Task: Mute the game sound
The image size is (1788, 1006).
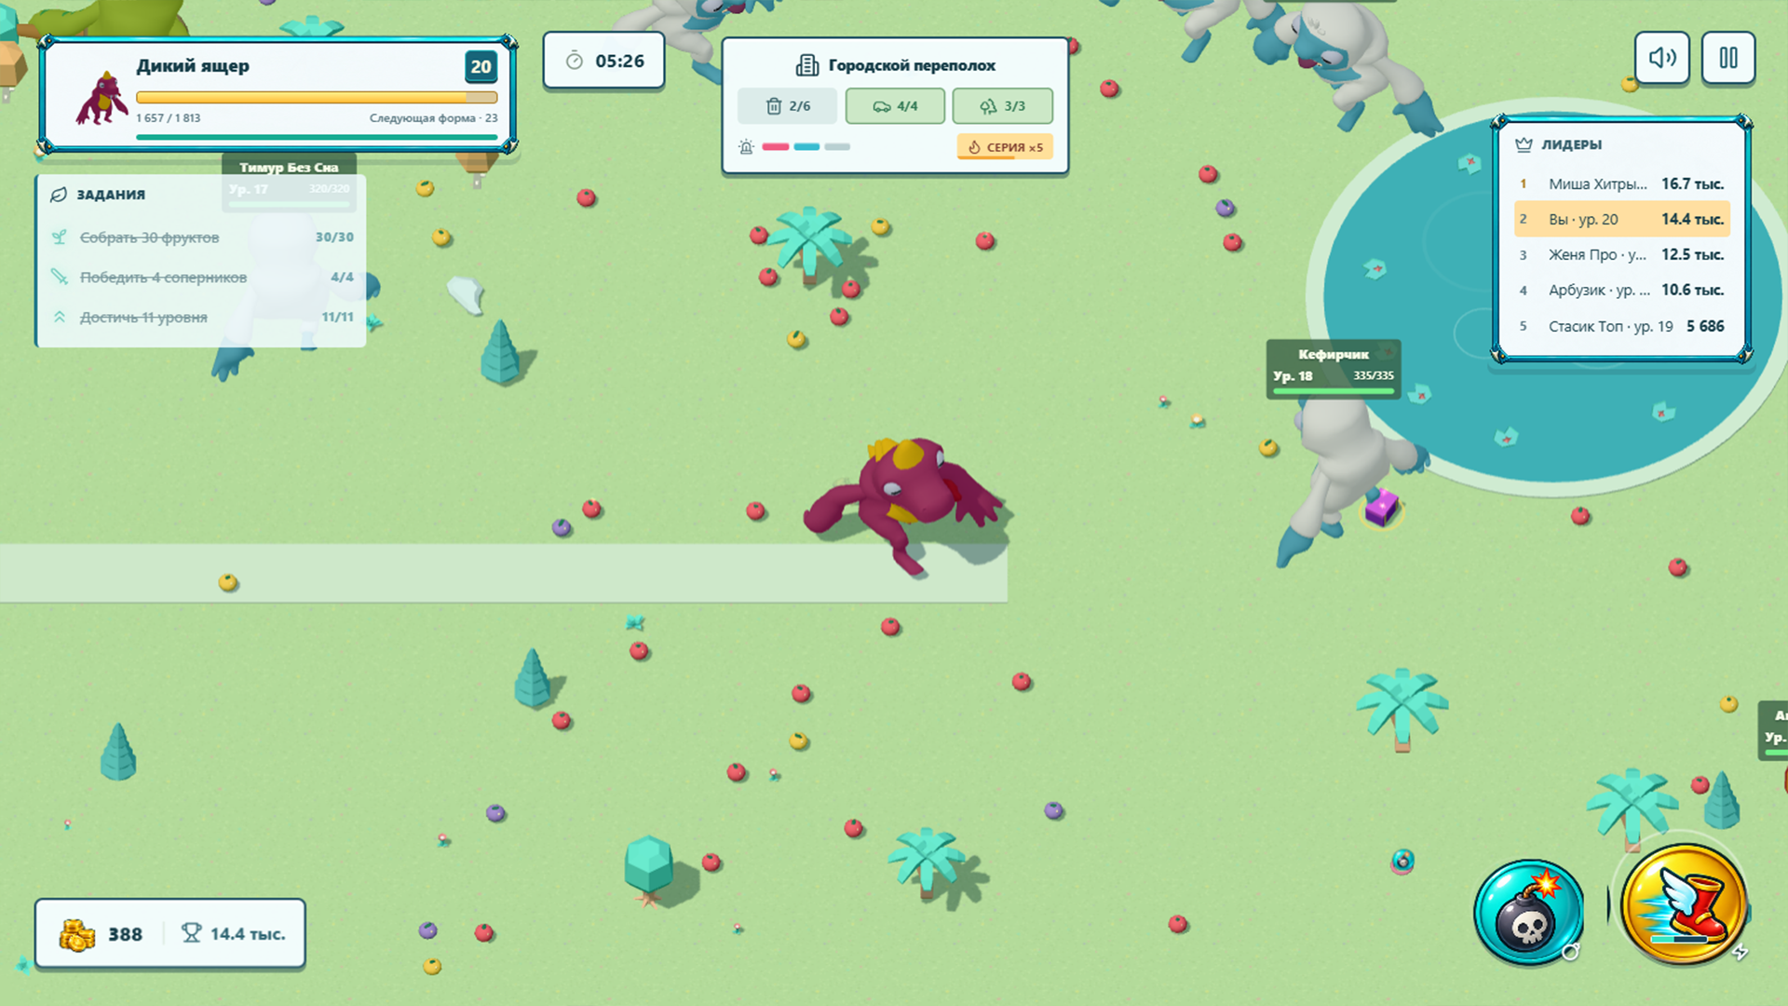Action: (x=1662, y=58)
